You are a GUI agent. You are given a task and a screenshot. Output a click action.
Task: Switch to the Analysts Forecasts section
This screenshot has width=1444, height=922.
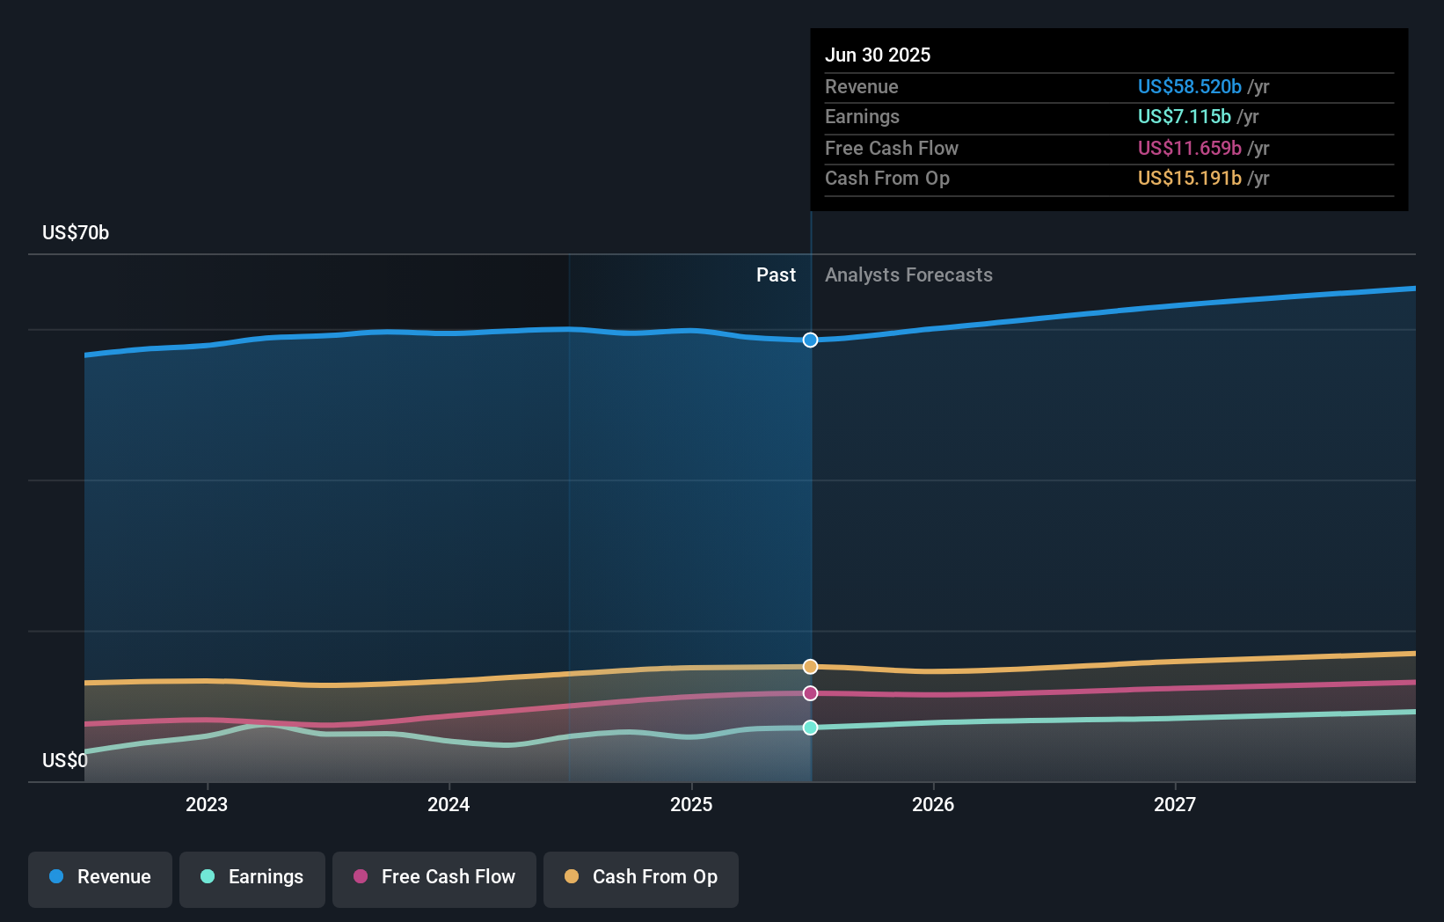[908, 274]
